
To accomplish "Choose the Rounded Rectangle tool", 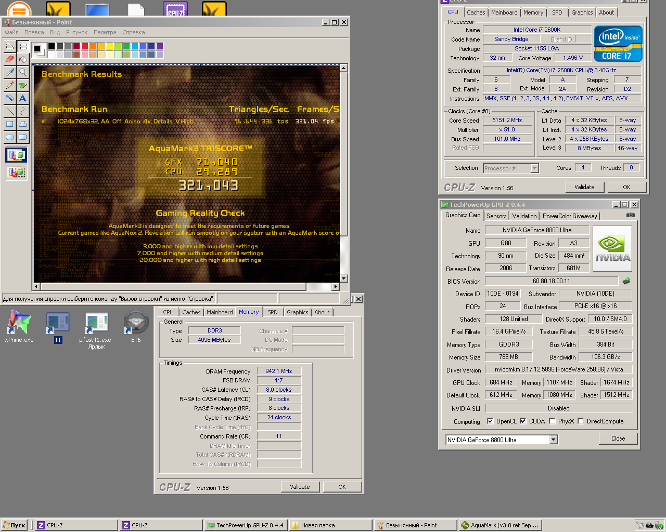I will click(23, 137).
